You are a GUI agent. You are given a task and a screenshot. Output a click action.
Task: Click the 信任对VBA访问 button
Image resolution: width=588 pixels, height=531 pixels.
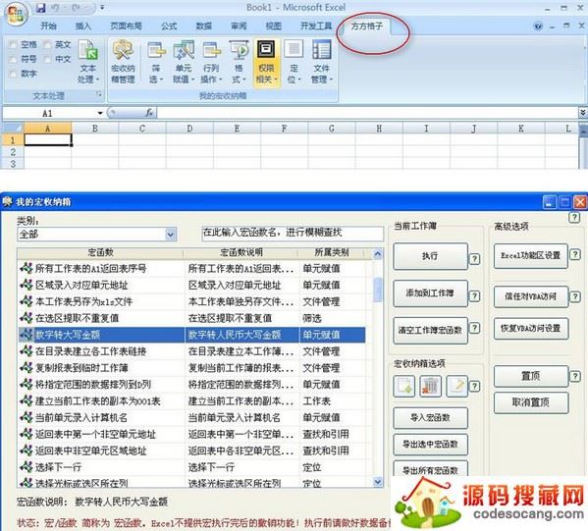click(530, 296)
